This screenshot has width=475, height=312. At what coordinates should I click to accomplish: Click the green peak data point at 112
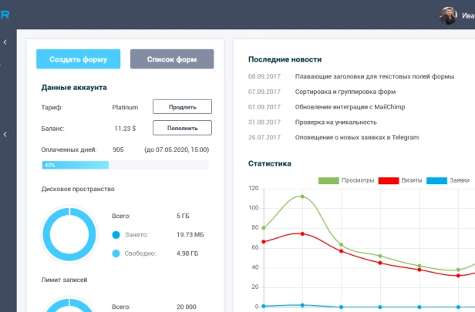click(302, 196)
